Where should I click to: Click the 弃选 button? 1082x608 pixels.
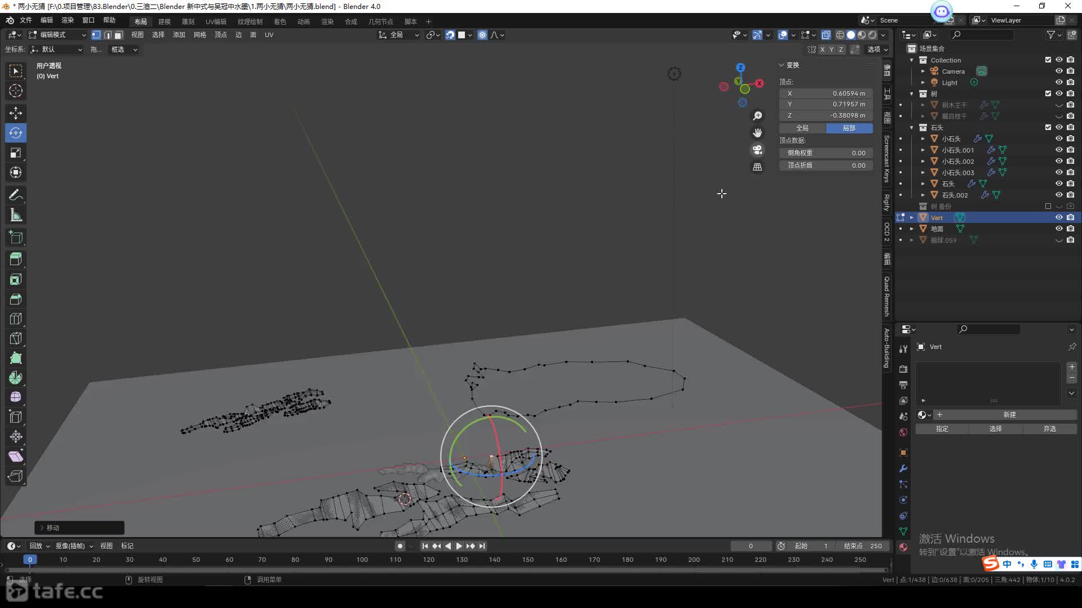click(1049, 429)
